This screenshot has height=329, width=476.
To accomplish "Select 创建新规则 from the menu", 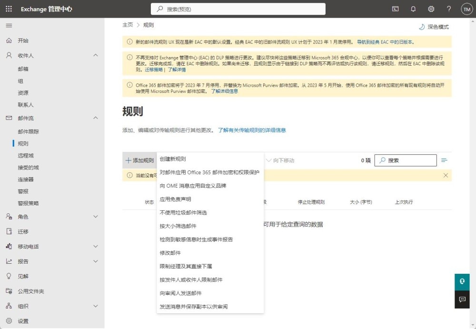I will point(173,159).
